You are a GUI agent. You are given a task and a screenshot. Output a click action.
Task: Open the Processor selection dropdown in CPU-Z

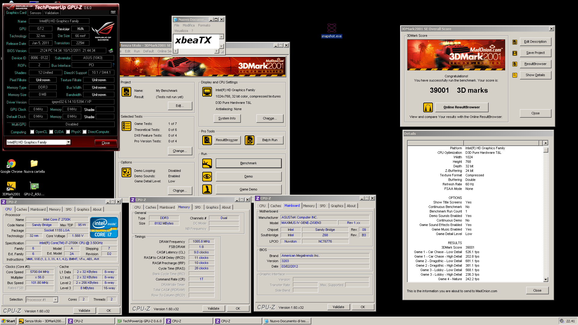[x=55, y=299]
